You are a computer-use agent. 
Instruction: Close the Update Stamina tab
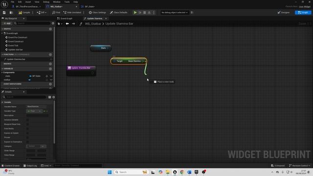pyautogui.click(x=106, y=19)
